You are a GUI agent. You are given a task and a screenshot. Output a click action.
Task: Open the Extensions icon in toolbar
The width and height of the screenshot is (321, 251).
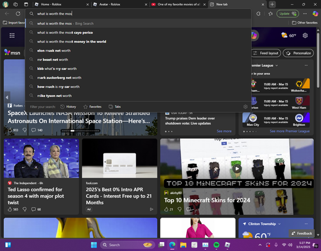[x=259, y=13]
